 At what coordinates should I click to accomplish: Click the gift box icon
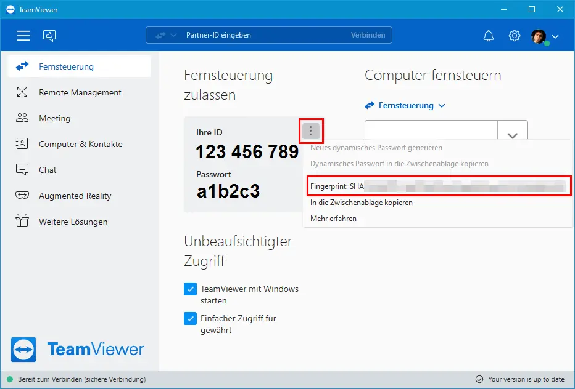tap(22, 220)
